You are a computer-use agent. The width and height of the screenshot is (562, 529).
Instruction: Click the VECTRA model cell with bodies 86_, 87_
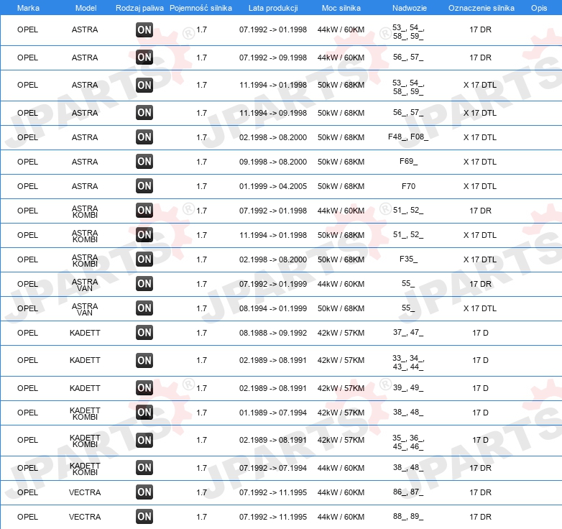(85, 492)
